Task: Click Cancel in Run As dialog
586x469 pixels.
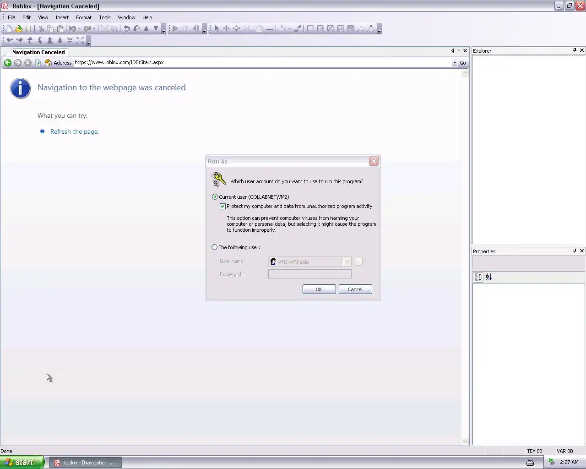Action: pos(355,289)
